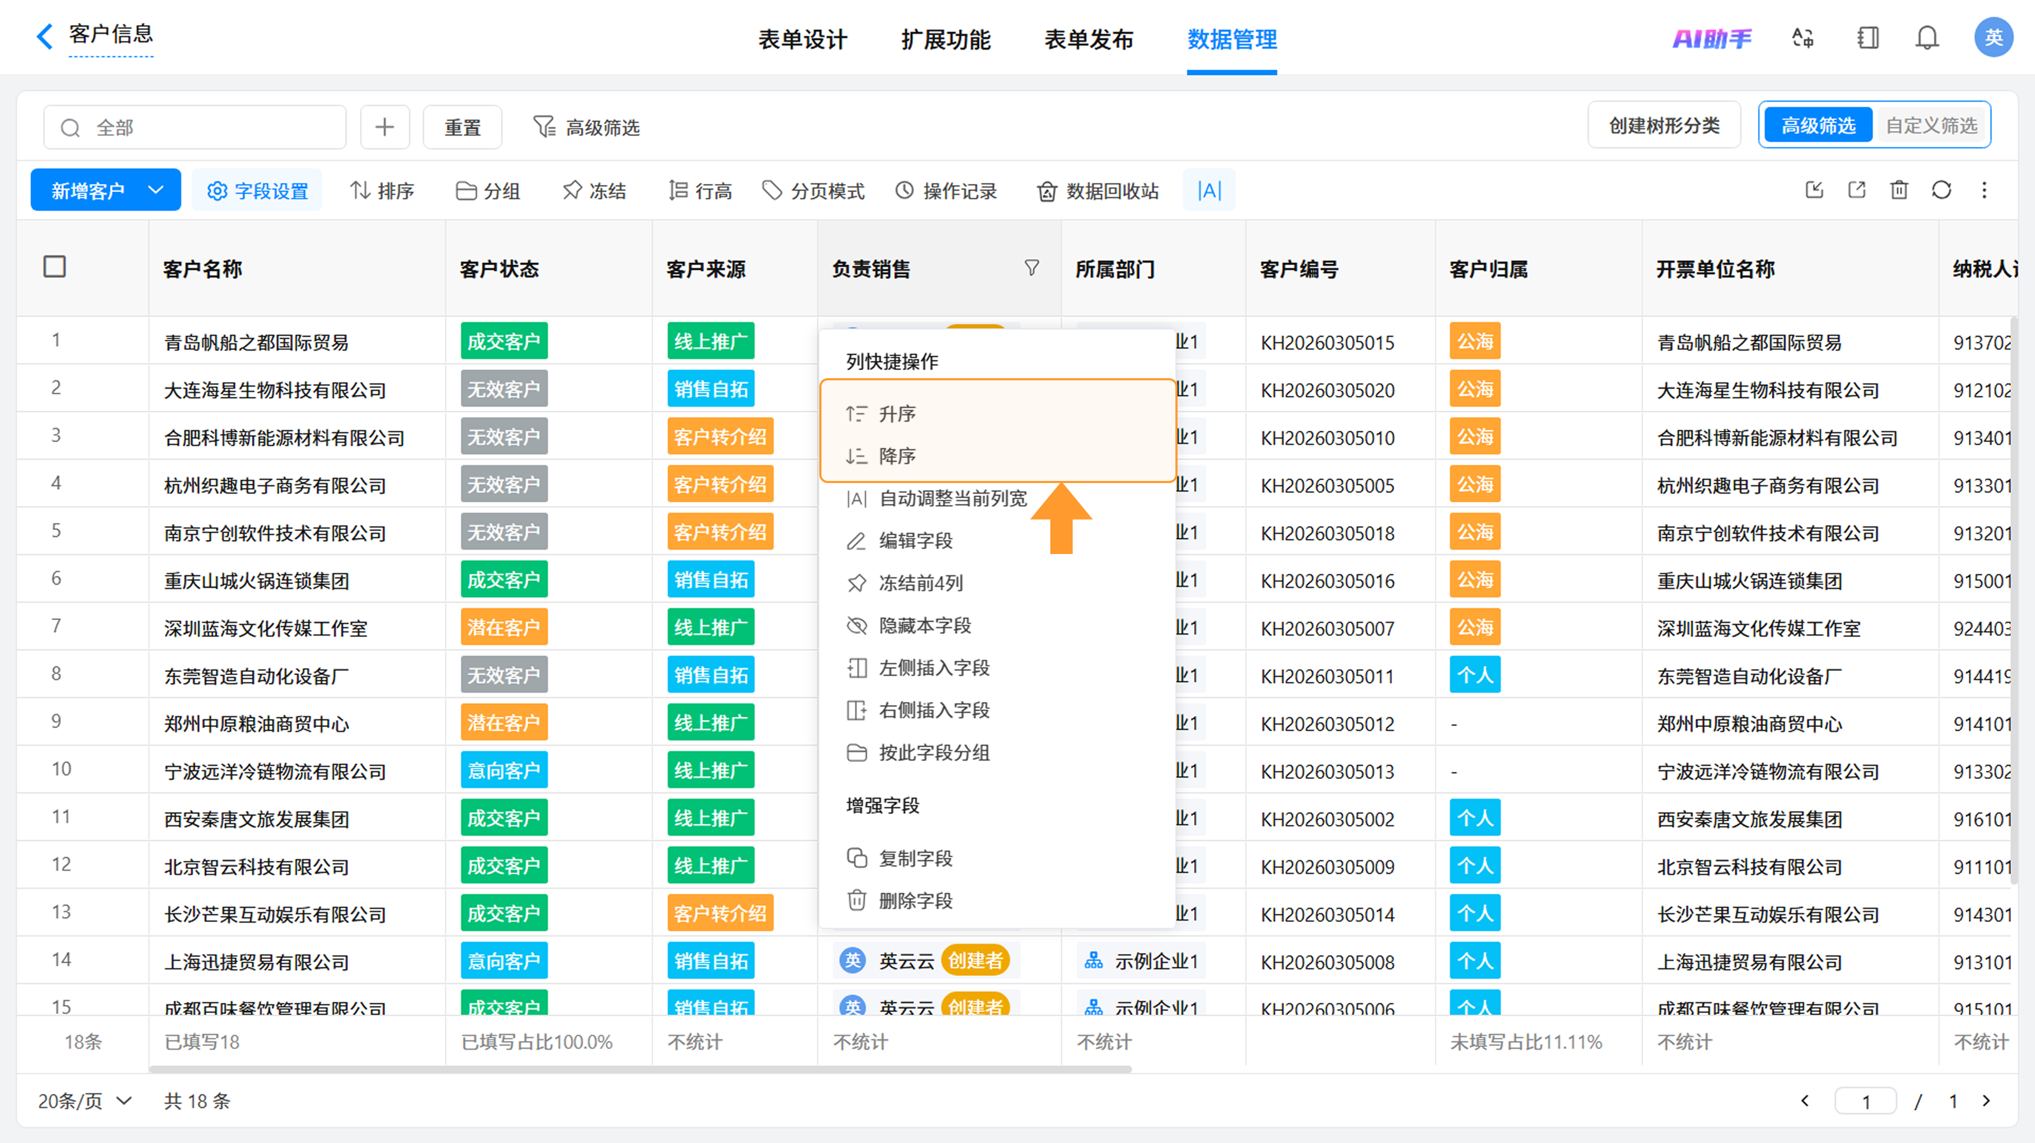Click the horizontal scrollbar under the table
The image size is (2035, 1143).
coord(640,1069)
